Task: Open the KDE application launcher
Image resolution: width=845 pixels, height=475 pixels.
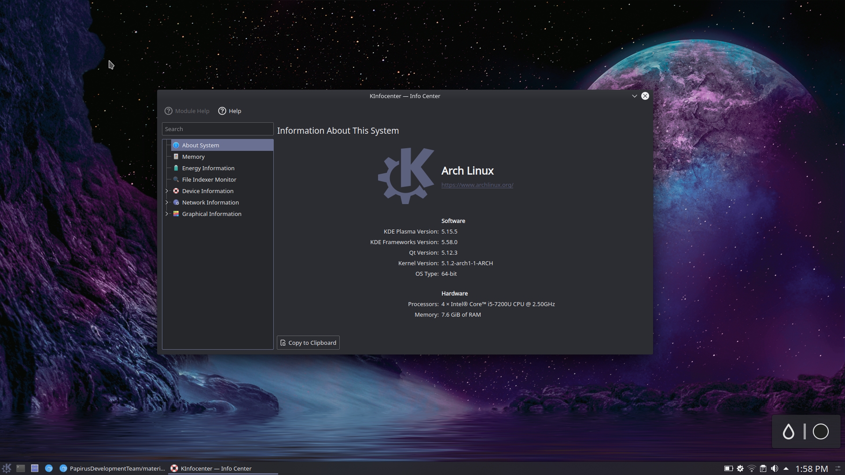Action: coord(7,468)
